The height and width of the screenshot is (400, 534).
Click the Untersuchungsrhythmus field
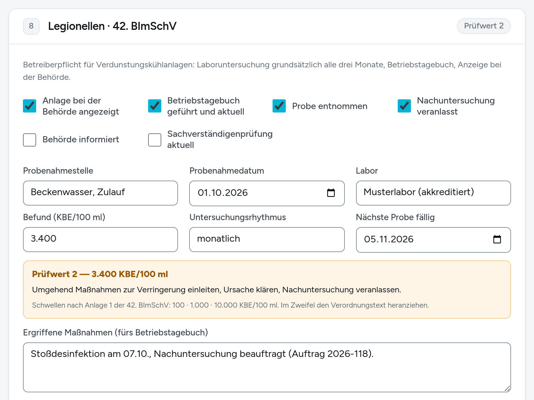pyautogui.click(x=267, y=240)
